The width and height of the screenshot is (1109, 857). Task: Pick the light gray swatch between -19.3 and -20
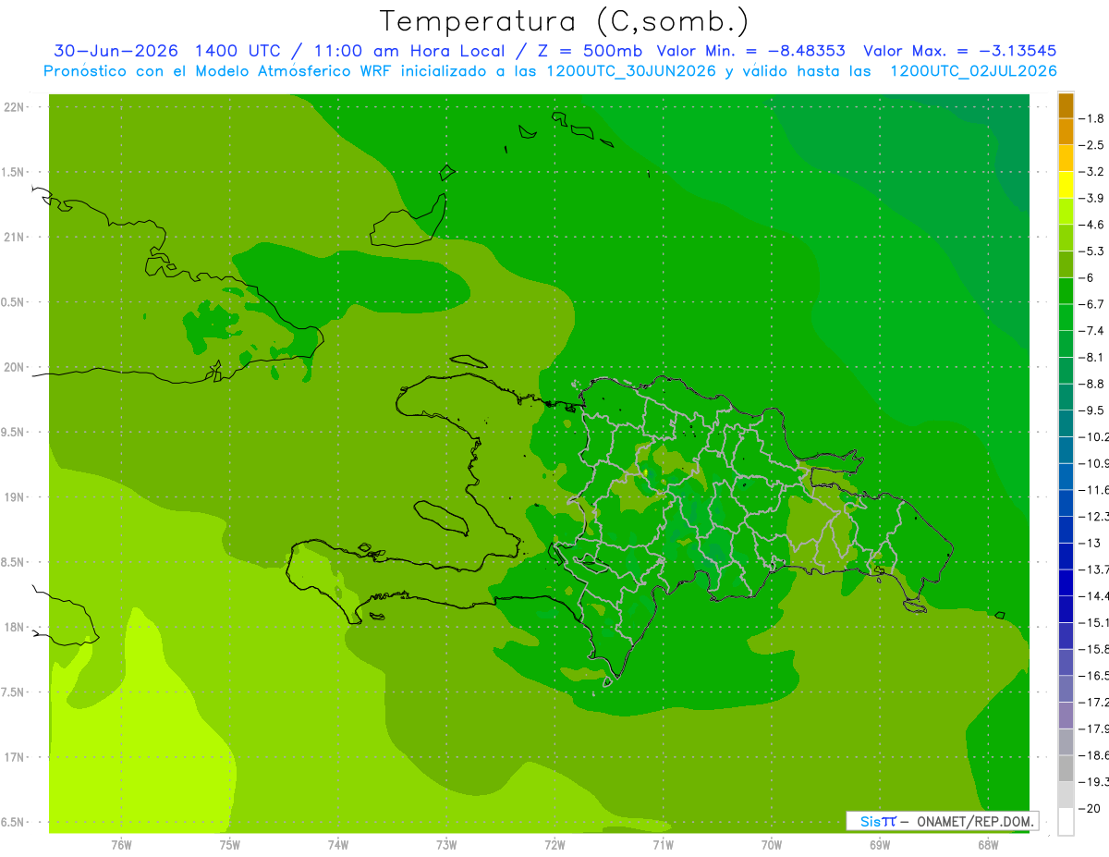tap(1066, 795)
